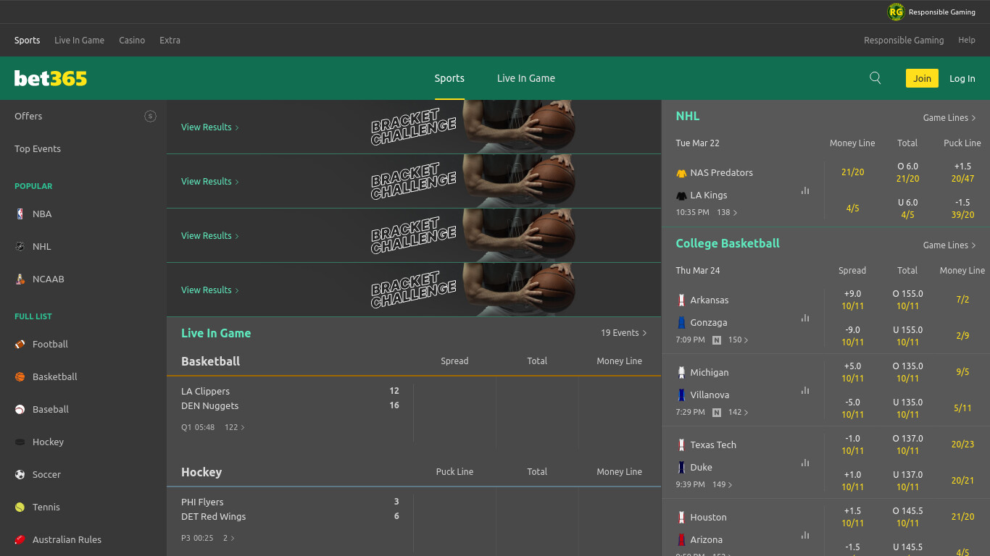Image resolution: width=990 pixels, height=556 pixels.
Task: Click the yellow Join button
Action: click(x=922, y=78)
